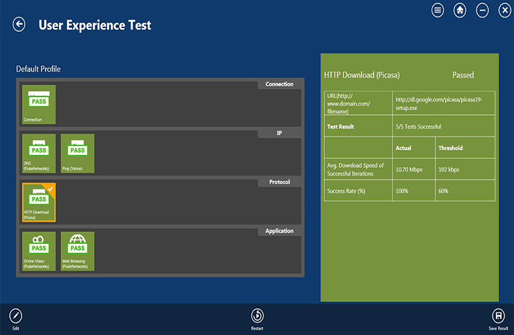514x335 pixels.
Task: Select the Connection test tile
Action: click(39, 104)
